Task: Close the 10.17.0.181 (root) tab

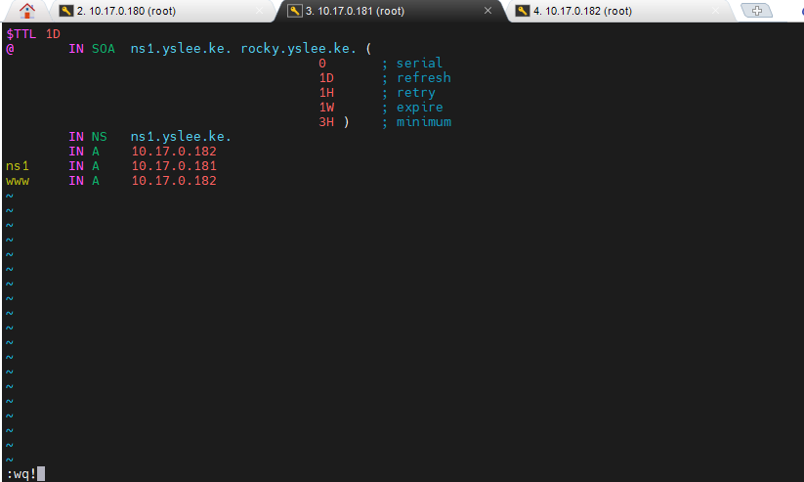Action: pyautogui.click(x=487, y=11)
